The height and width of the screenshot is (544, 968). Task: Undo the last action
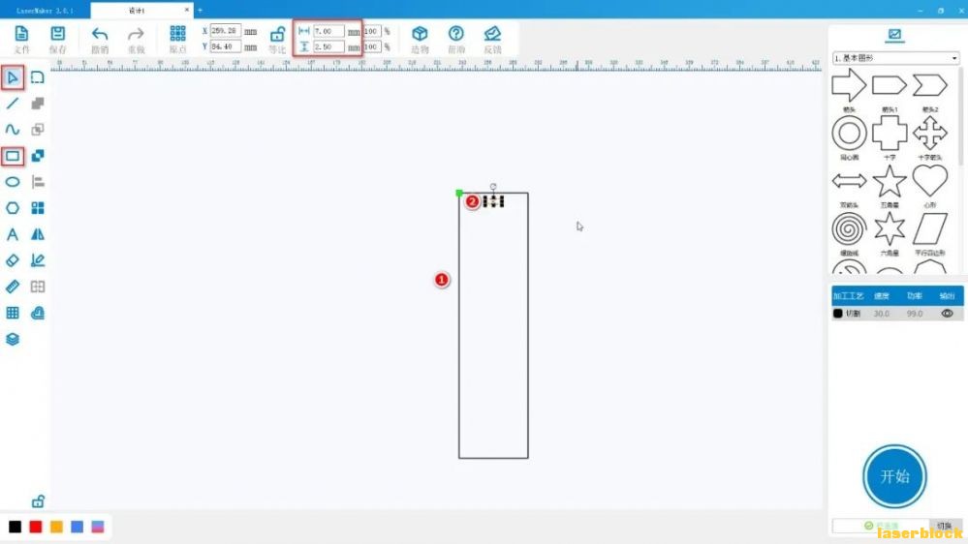tap(100, 40)
